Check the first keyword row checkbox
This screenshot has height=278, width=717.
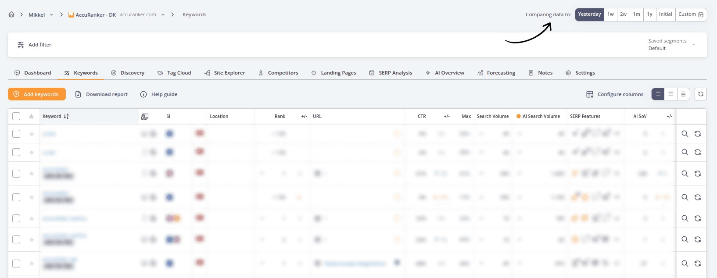(x=16, y=134)
